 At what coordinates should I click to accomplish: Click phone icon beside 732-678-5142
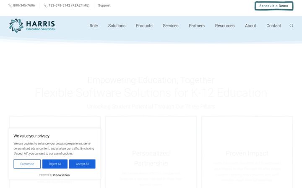tap(45, 5)
